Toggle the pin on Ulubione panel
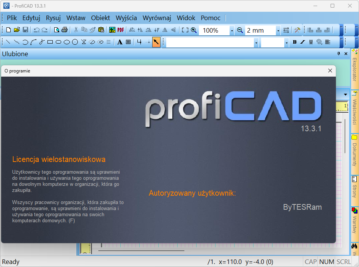Viewport: 359px width, 267px height. click(x=339, y=53)
